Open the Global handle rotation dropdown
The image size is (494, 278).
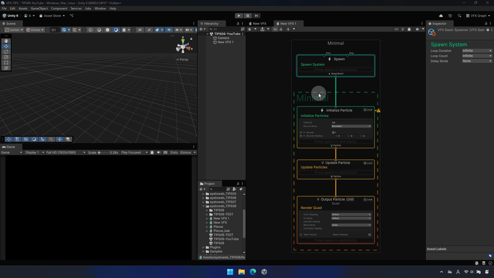[x=35, y=30]
